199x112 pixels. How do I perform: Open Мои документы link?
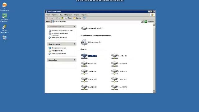click(57, 51)
